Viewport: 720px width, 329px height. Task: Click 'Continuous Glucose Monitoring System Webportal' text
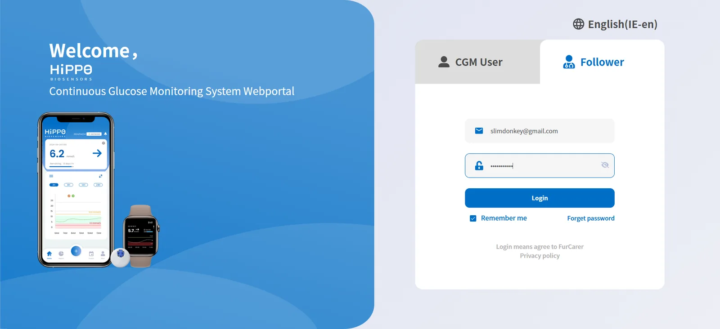tap(171, 91)
